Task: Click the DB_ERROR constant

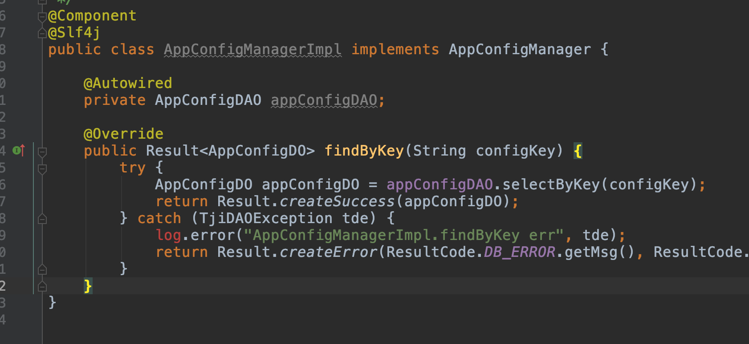Action: tap(520, 252)
